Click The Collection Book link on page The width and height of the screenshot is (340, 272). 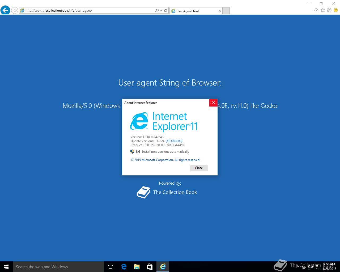click(x=175, y=192)
